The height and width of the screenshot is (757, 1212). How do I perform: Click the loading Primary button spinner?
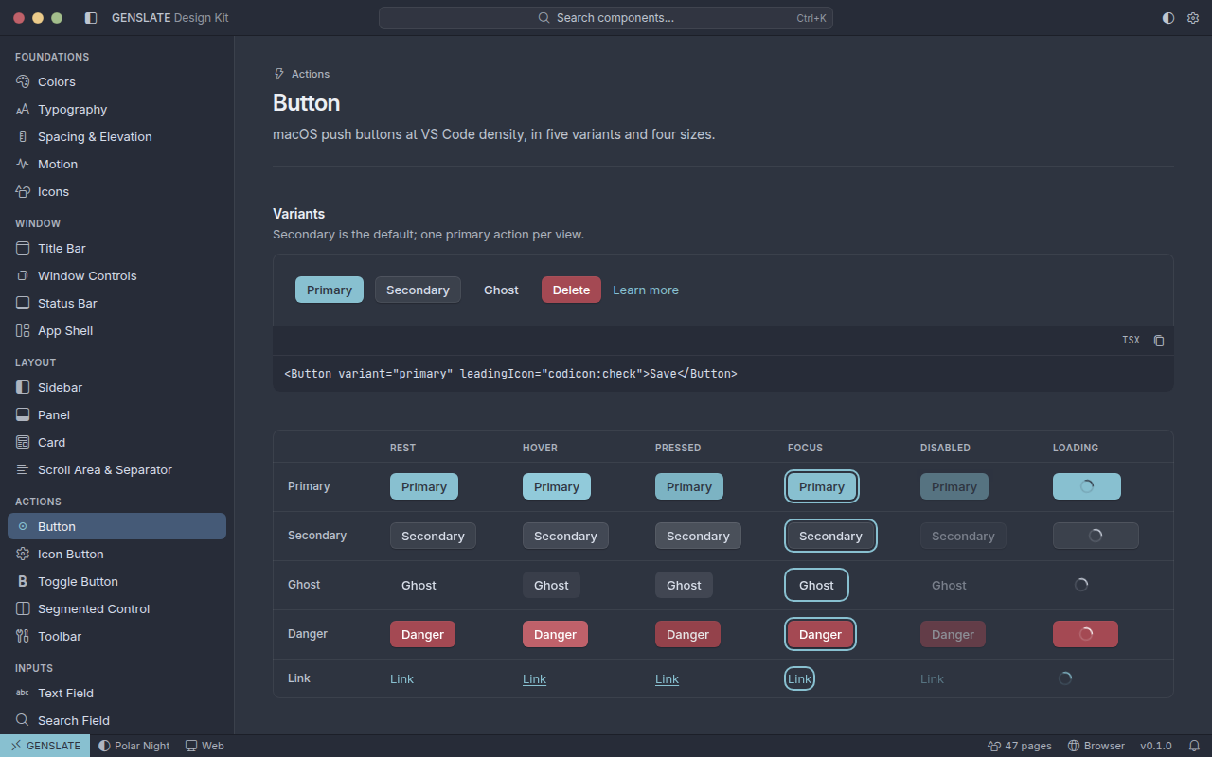coord(1087,486)
